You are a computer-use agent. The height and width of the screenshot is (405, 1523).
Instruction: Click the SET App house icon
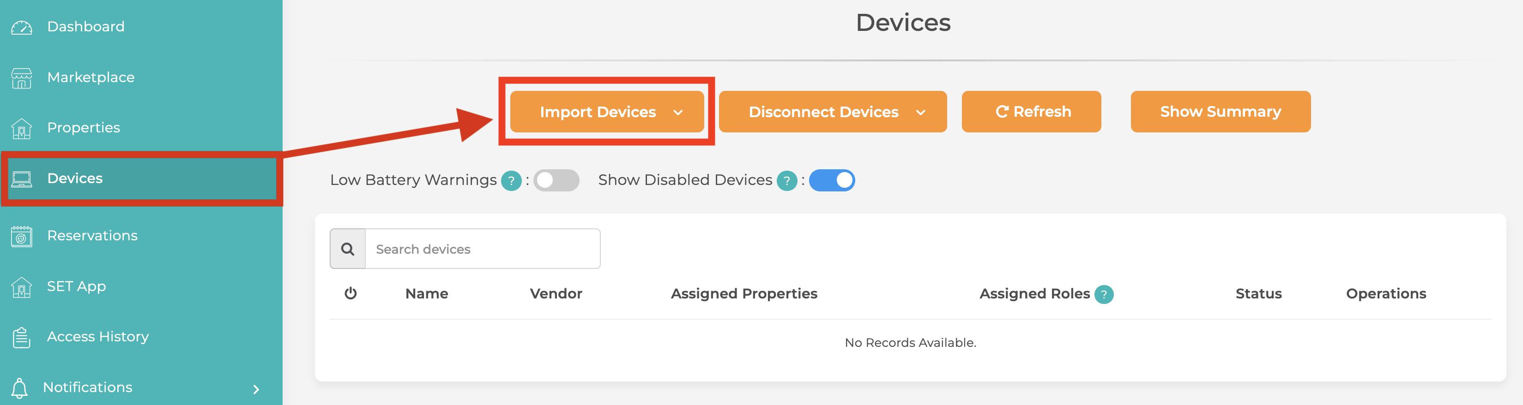coord(22,287)
